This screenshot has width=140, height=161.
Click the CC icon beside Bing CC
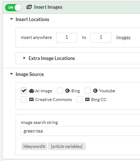point(87,100)
